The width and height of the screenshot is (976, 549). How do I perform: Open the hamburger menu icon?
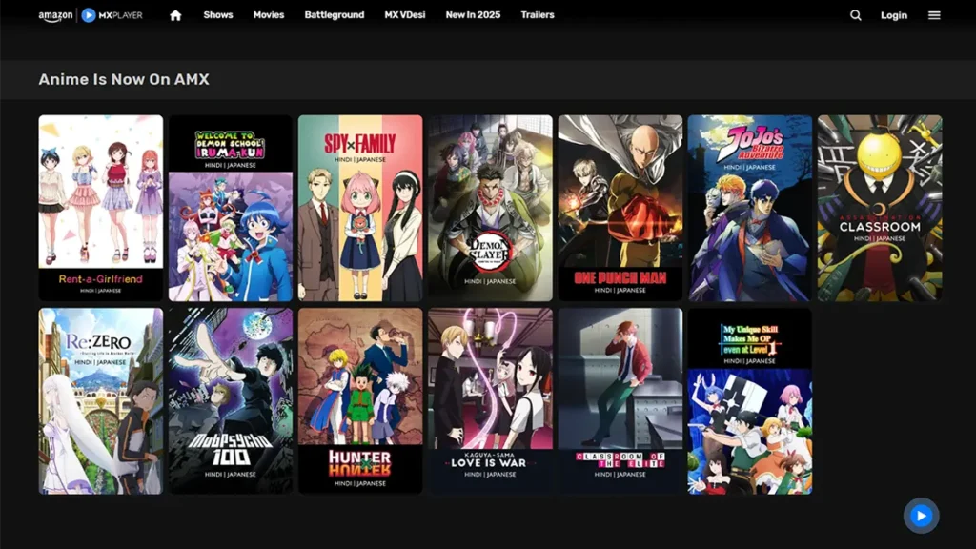[x=934, y=15]
